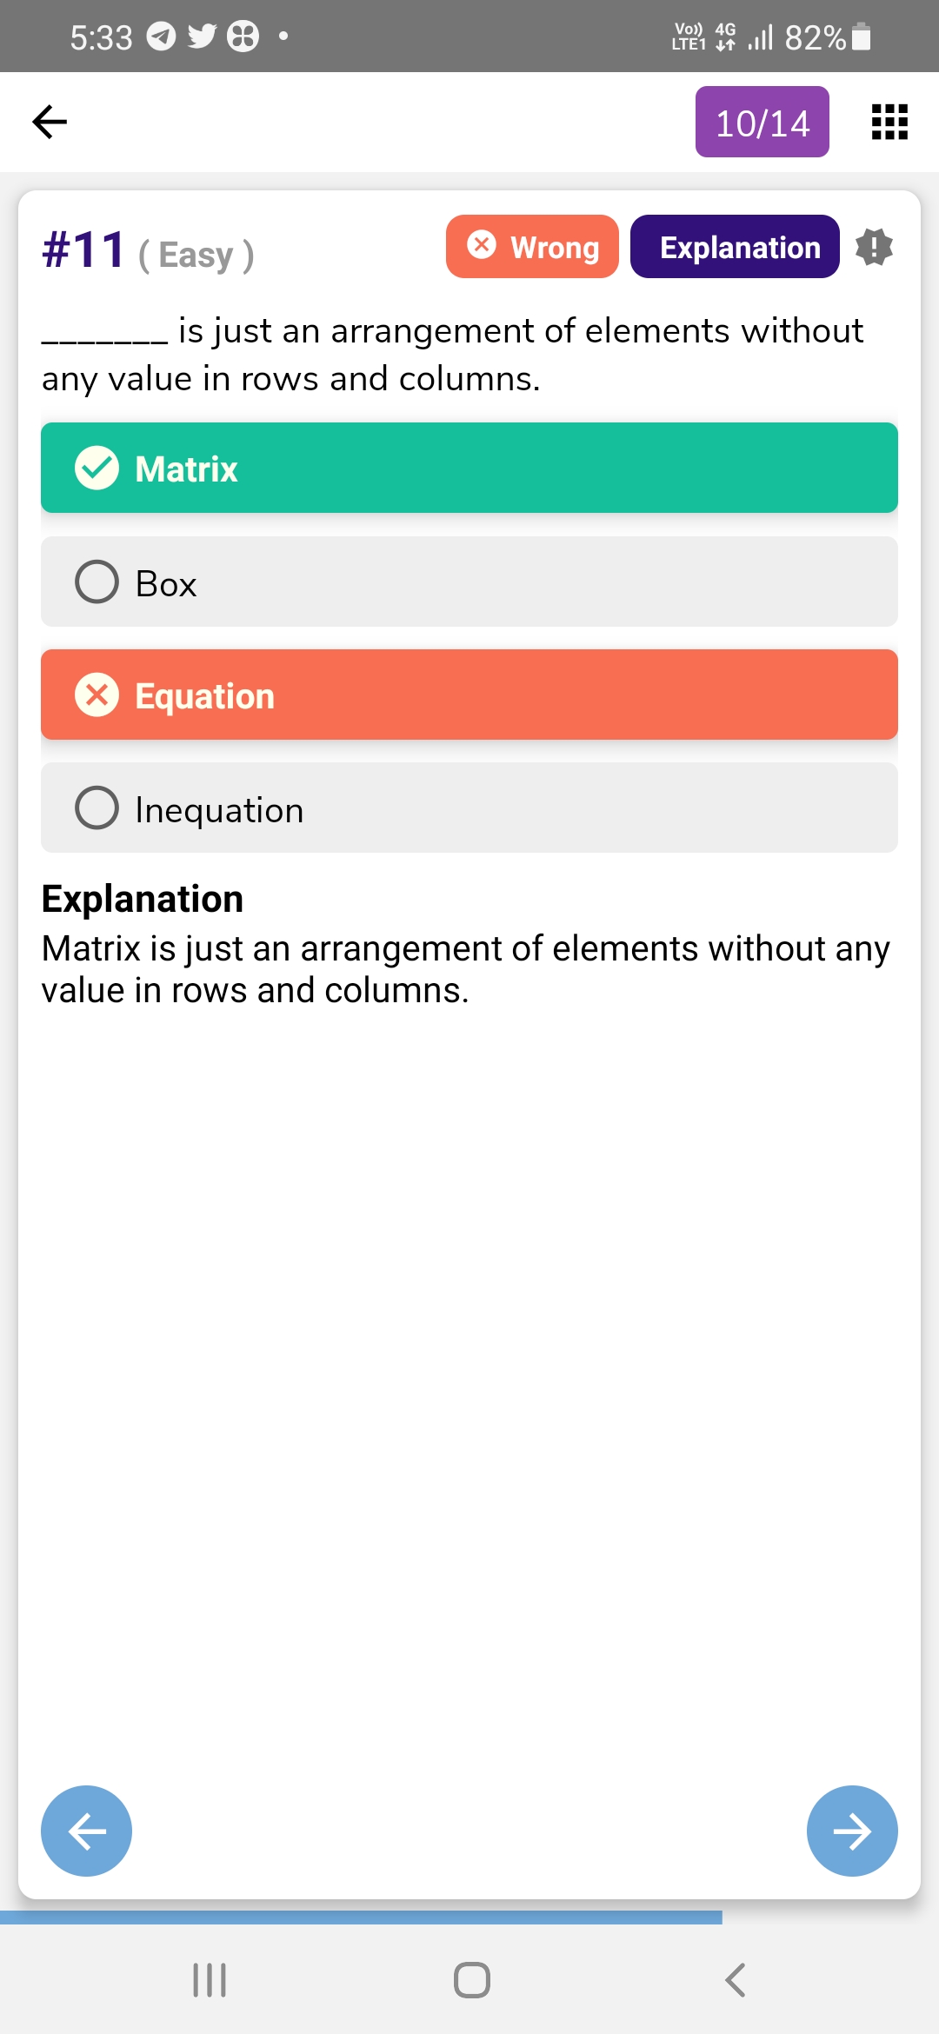The width and height of the screenshot is (939, 2034).
Task: Open the question grid overview icon
Action: click(x=889, y=122)
